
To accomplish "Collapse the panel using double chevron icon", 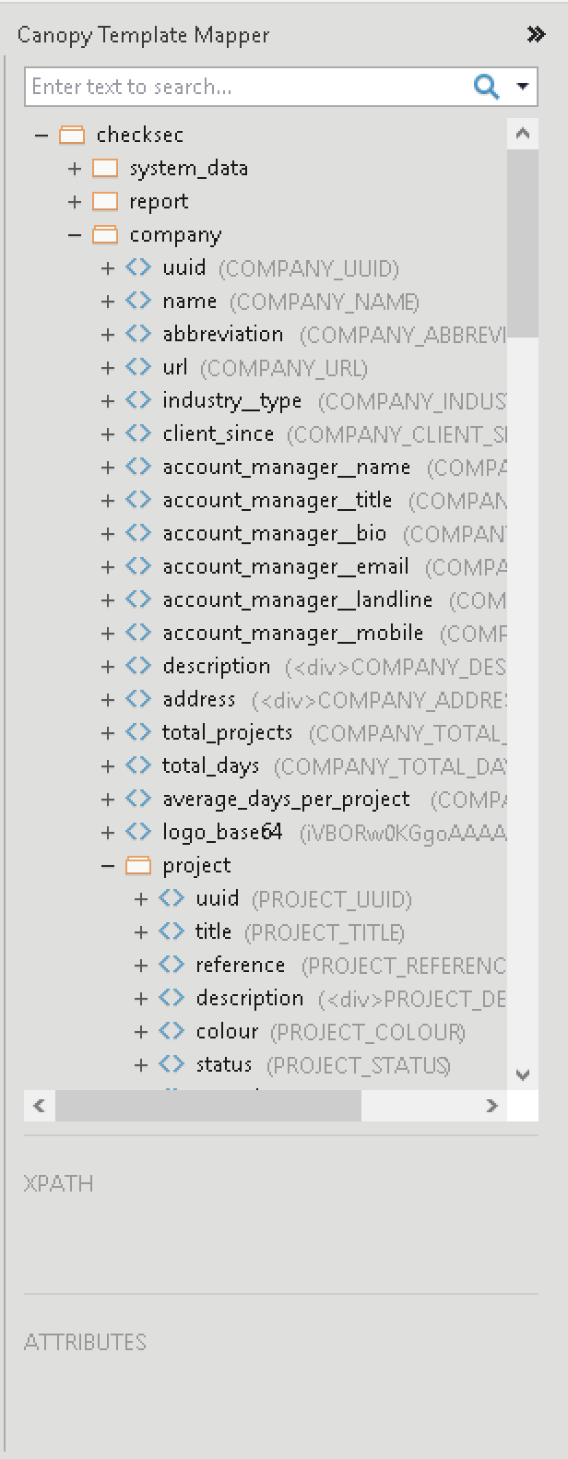I will pos(536,35).
